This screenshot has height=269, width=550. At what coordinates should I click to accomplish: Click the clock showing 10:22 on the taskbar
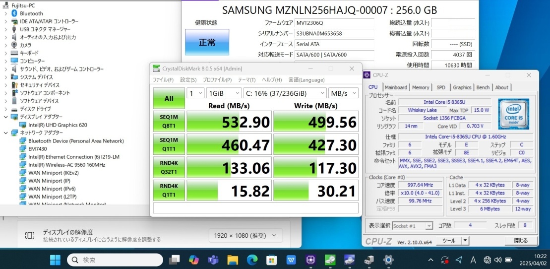pyautogui.click(x=534, y=260)
